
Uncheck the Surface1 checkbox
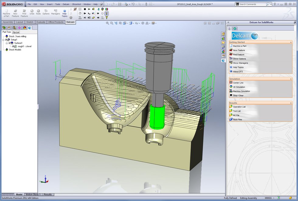click(x=9, y=43)
